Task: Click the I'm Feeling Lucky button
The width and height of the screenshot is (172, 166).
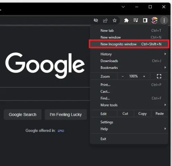Action: pos(66,114)
